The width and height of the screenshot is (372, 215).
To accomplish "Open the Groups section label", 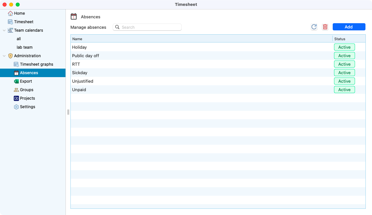I will 27,90.
